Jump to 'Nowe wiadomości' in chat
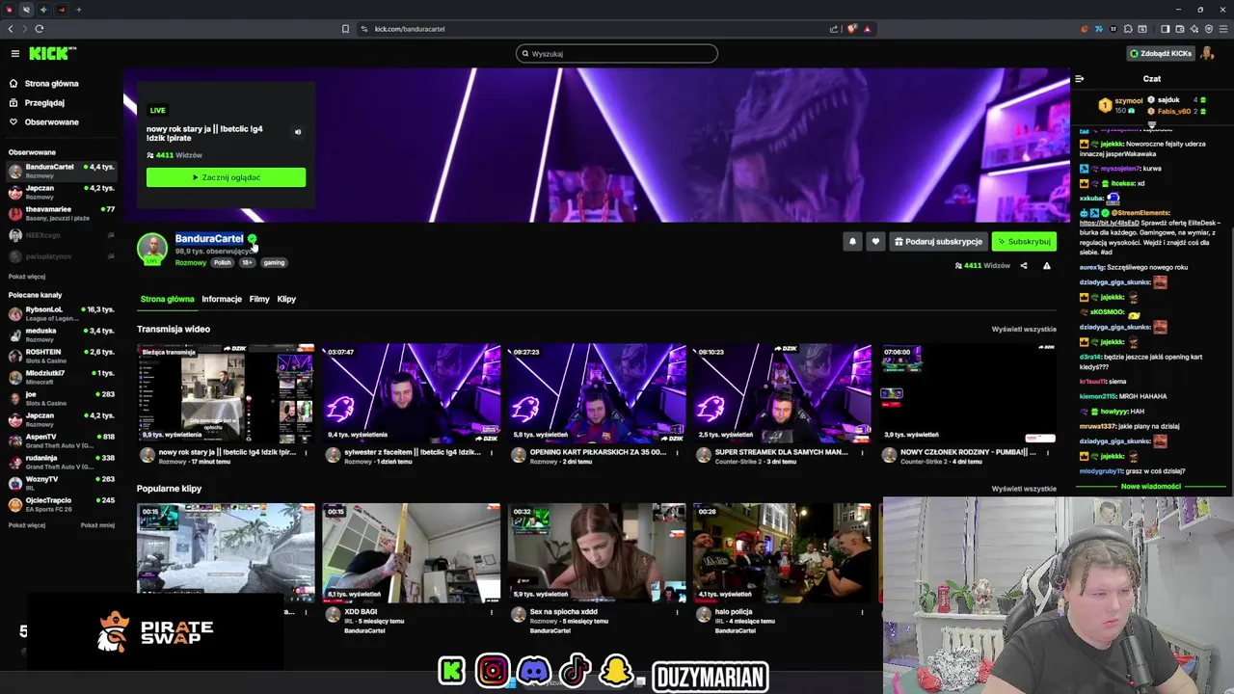The height and width of the screenshot is (694, 1234). (1151, 487)
